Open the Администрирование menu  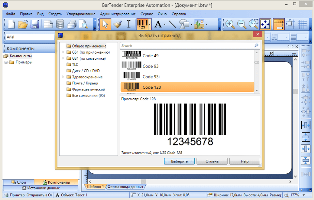click(x=118, y=14)
